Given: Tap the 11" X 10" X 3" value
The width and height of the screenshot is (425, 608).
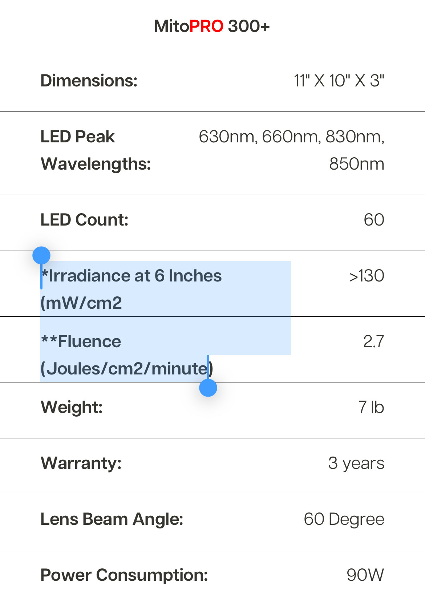Looking at the screenshot, I should (x=339, y=81).
